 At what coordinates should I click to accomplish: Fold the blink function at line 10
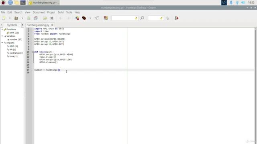[x=33, y=52]
